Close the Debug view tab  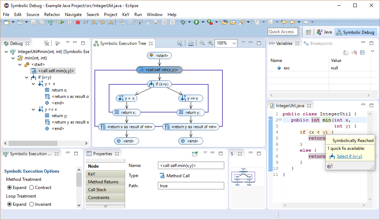point(27,43)
